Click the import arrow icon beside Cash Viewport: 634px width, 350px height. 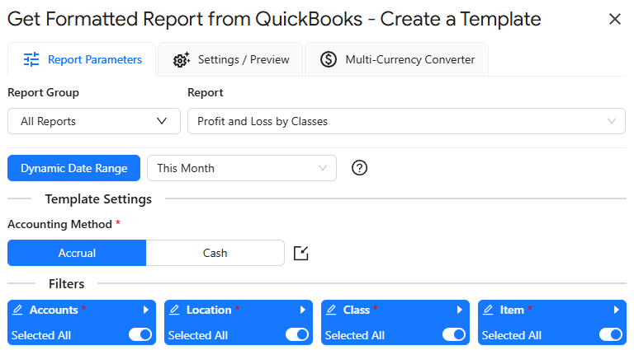[x=300, y=253]
